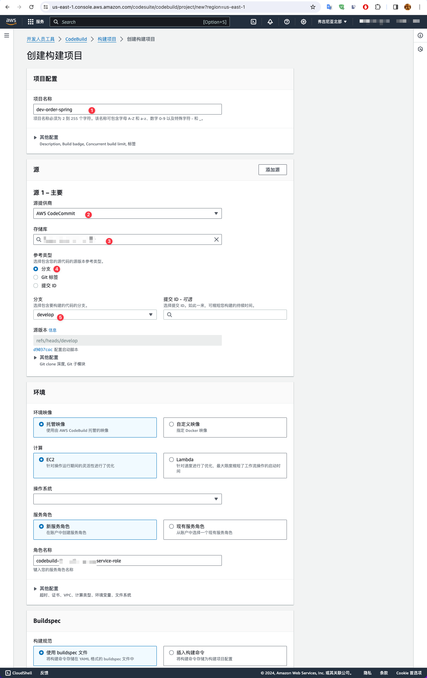The image size is (427, 678).
Task: Click 反馈 in the footer
Action: tap(44, 673)
